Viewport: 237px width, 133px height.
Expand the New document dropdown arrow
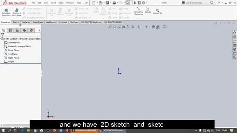click(97, 3)
